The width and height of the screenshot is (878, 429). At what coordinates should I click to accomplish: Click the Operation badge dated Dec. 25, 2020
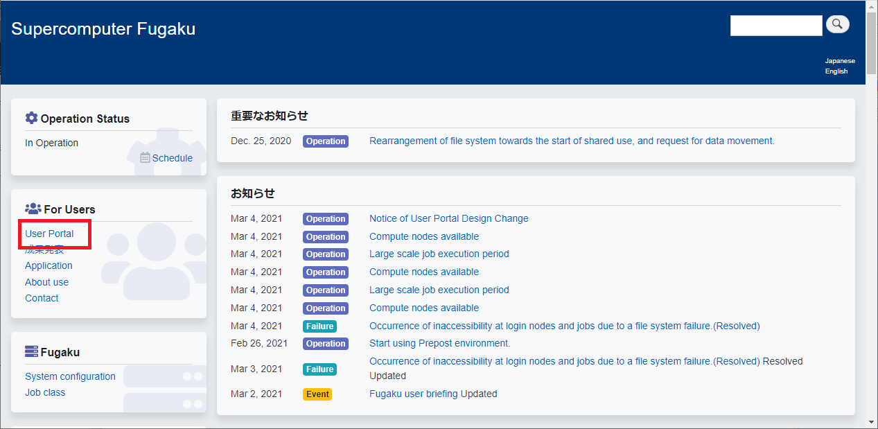[x=326, y=141]
